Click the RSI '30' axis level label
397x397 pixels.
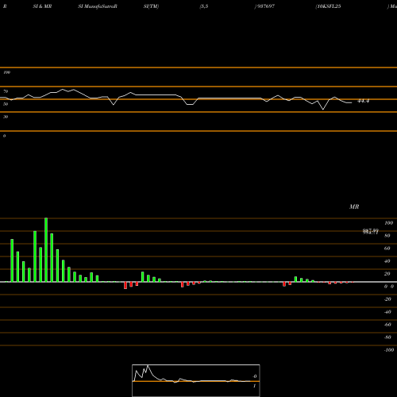[6, 117]
